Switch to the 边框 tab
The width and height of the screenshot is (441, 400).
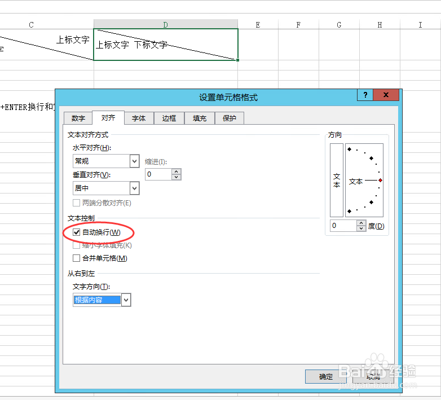click(x=169, y=118)
